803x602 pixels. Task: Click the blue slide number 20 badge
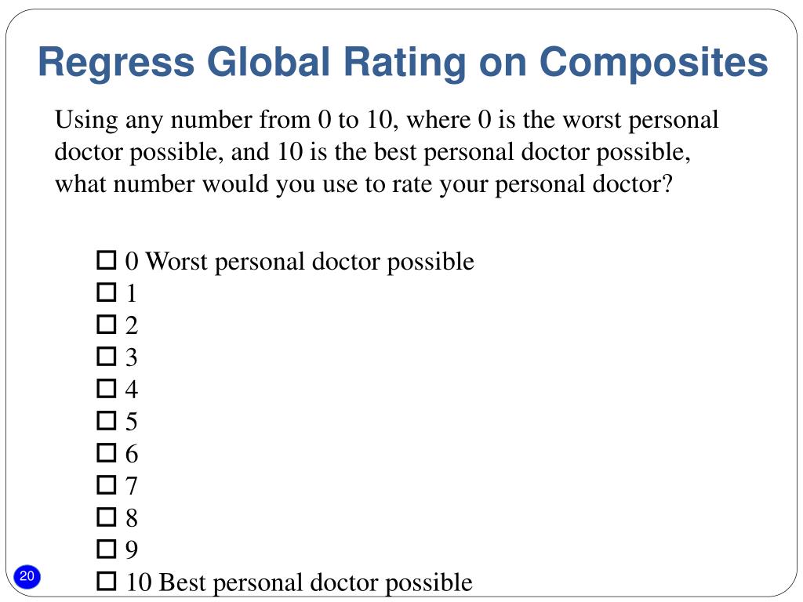[27, 576]
